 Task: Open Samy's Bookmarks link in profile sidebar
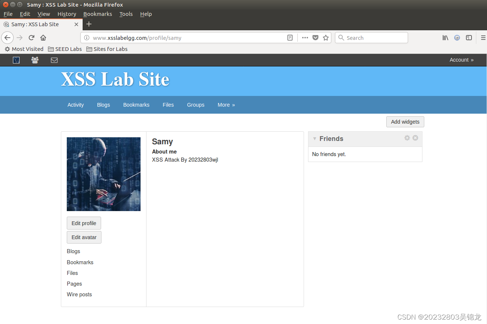pyautogui.click(x=80, y=262)
